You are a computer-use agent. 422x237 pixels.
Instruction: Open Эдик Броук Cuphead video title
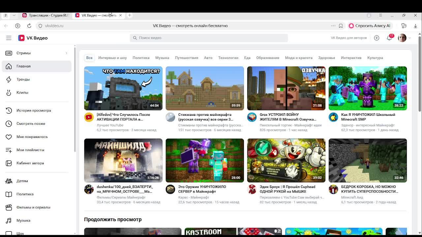(287, 189)
